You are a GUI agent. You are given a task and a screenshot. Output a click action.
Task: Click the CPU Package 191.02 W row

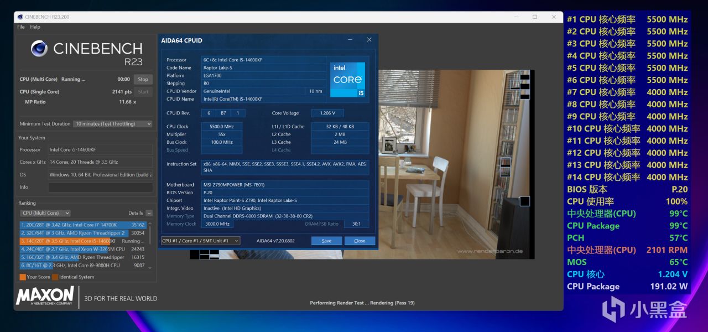coord(627,287)
